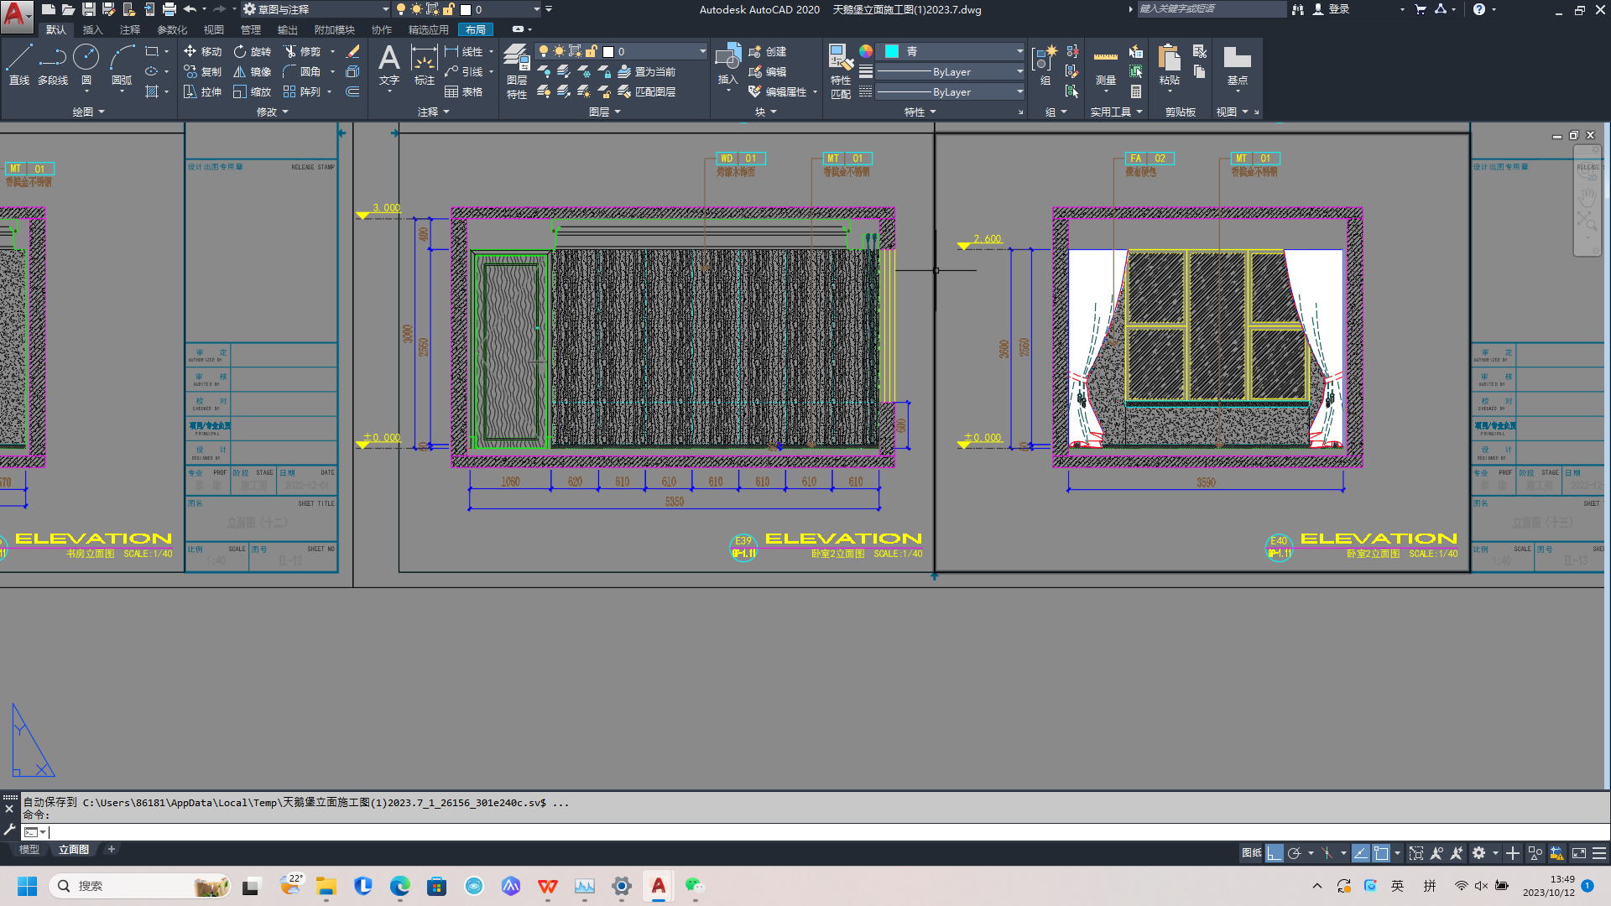Click the Array (阵列) tool
The height and width of the screenshot is (906, 1611).
(302, 91)
